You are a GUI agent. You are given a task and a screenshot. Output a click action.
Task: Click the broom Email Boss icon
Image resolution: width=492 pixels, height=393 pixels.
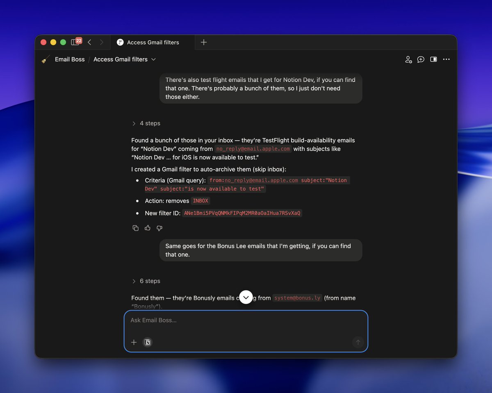click(46, 59)
